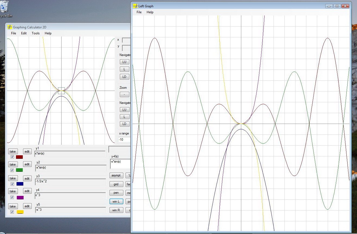
Task: Click Graphing Calculator 2D title bar icon
Action: (x=10, y=27)
